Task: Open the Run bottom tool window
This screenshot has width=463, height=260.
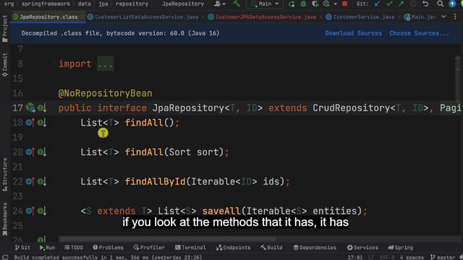Action: (x=47, y=248)
